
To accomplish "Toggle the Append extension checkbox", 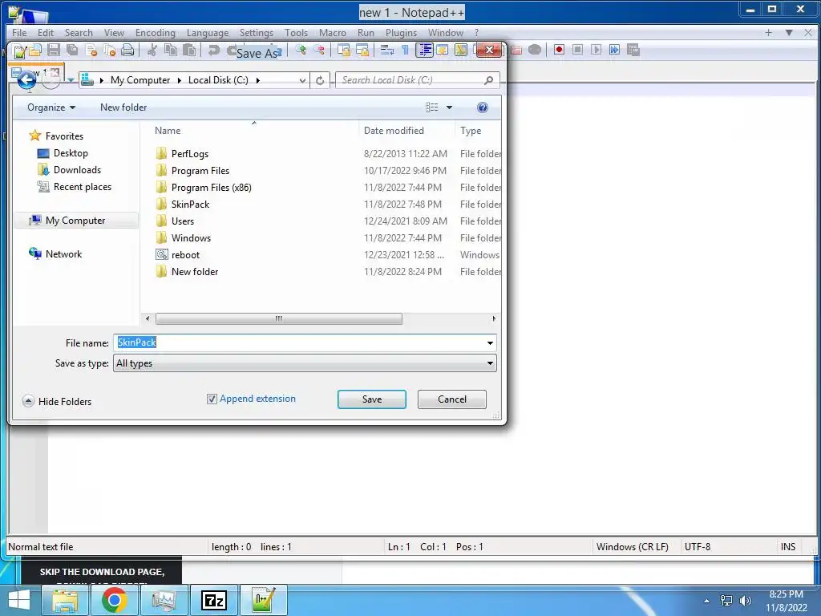I will (x=212, y=399).
